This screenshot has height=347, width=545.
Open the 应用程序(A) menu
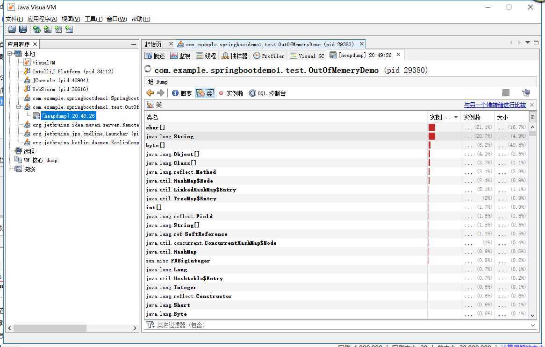[x=43, y=19]
